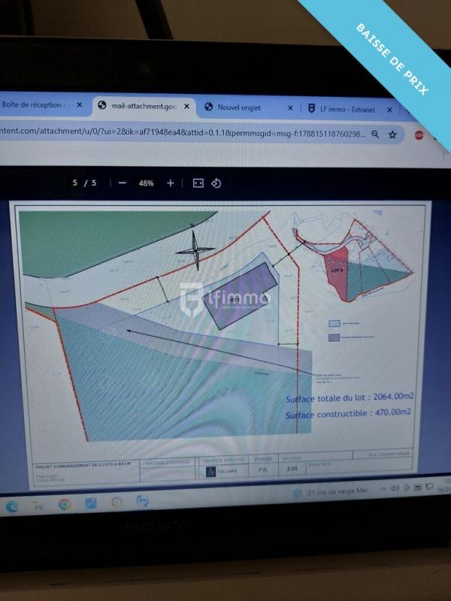Viewport: 451px width, 601px height.
Task: Zoom out the PDF with minus button
Action: pos(122,183)
